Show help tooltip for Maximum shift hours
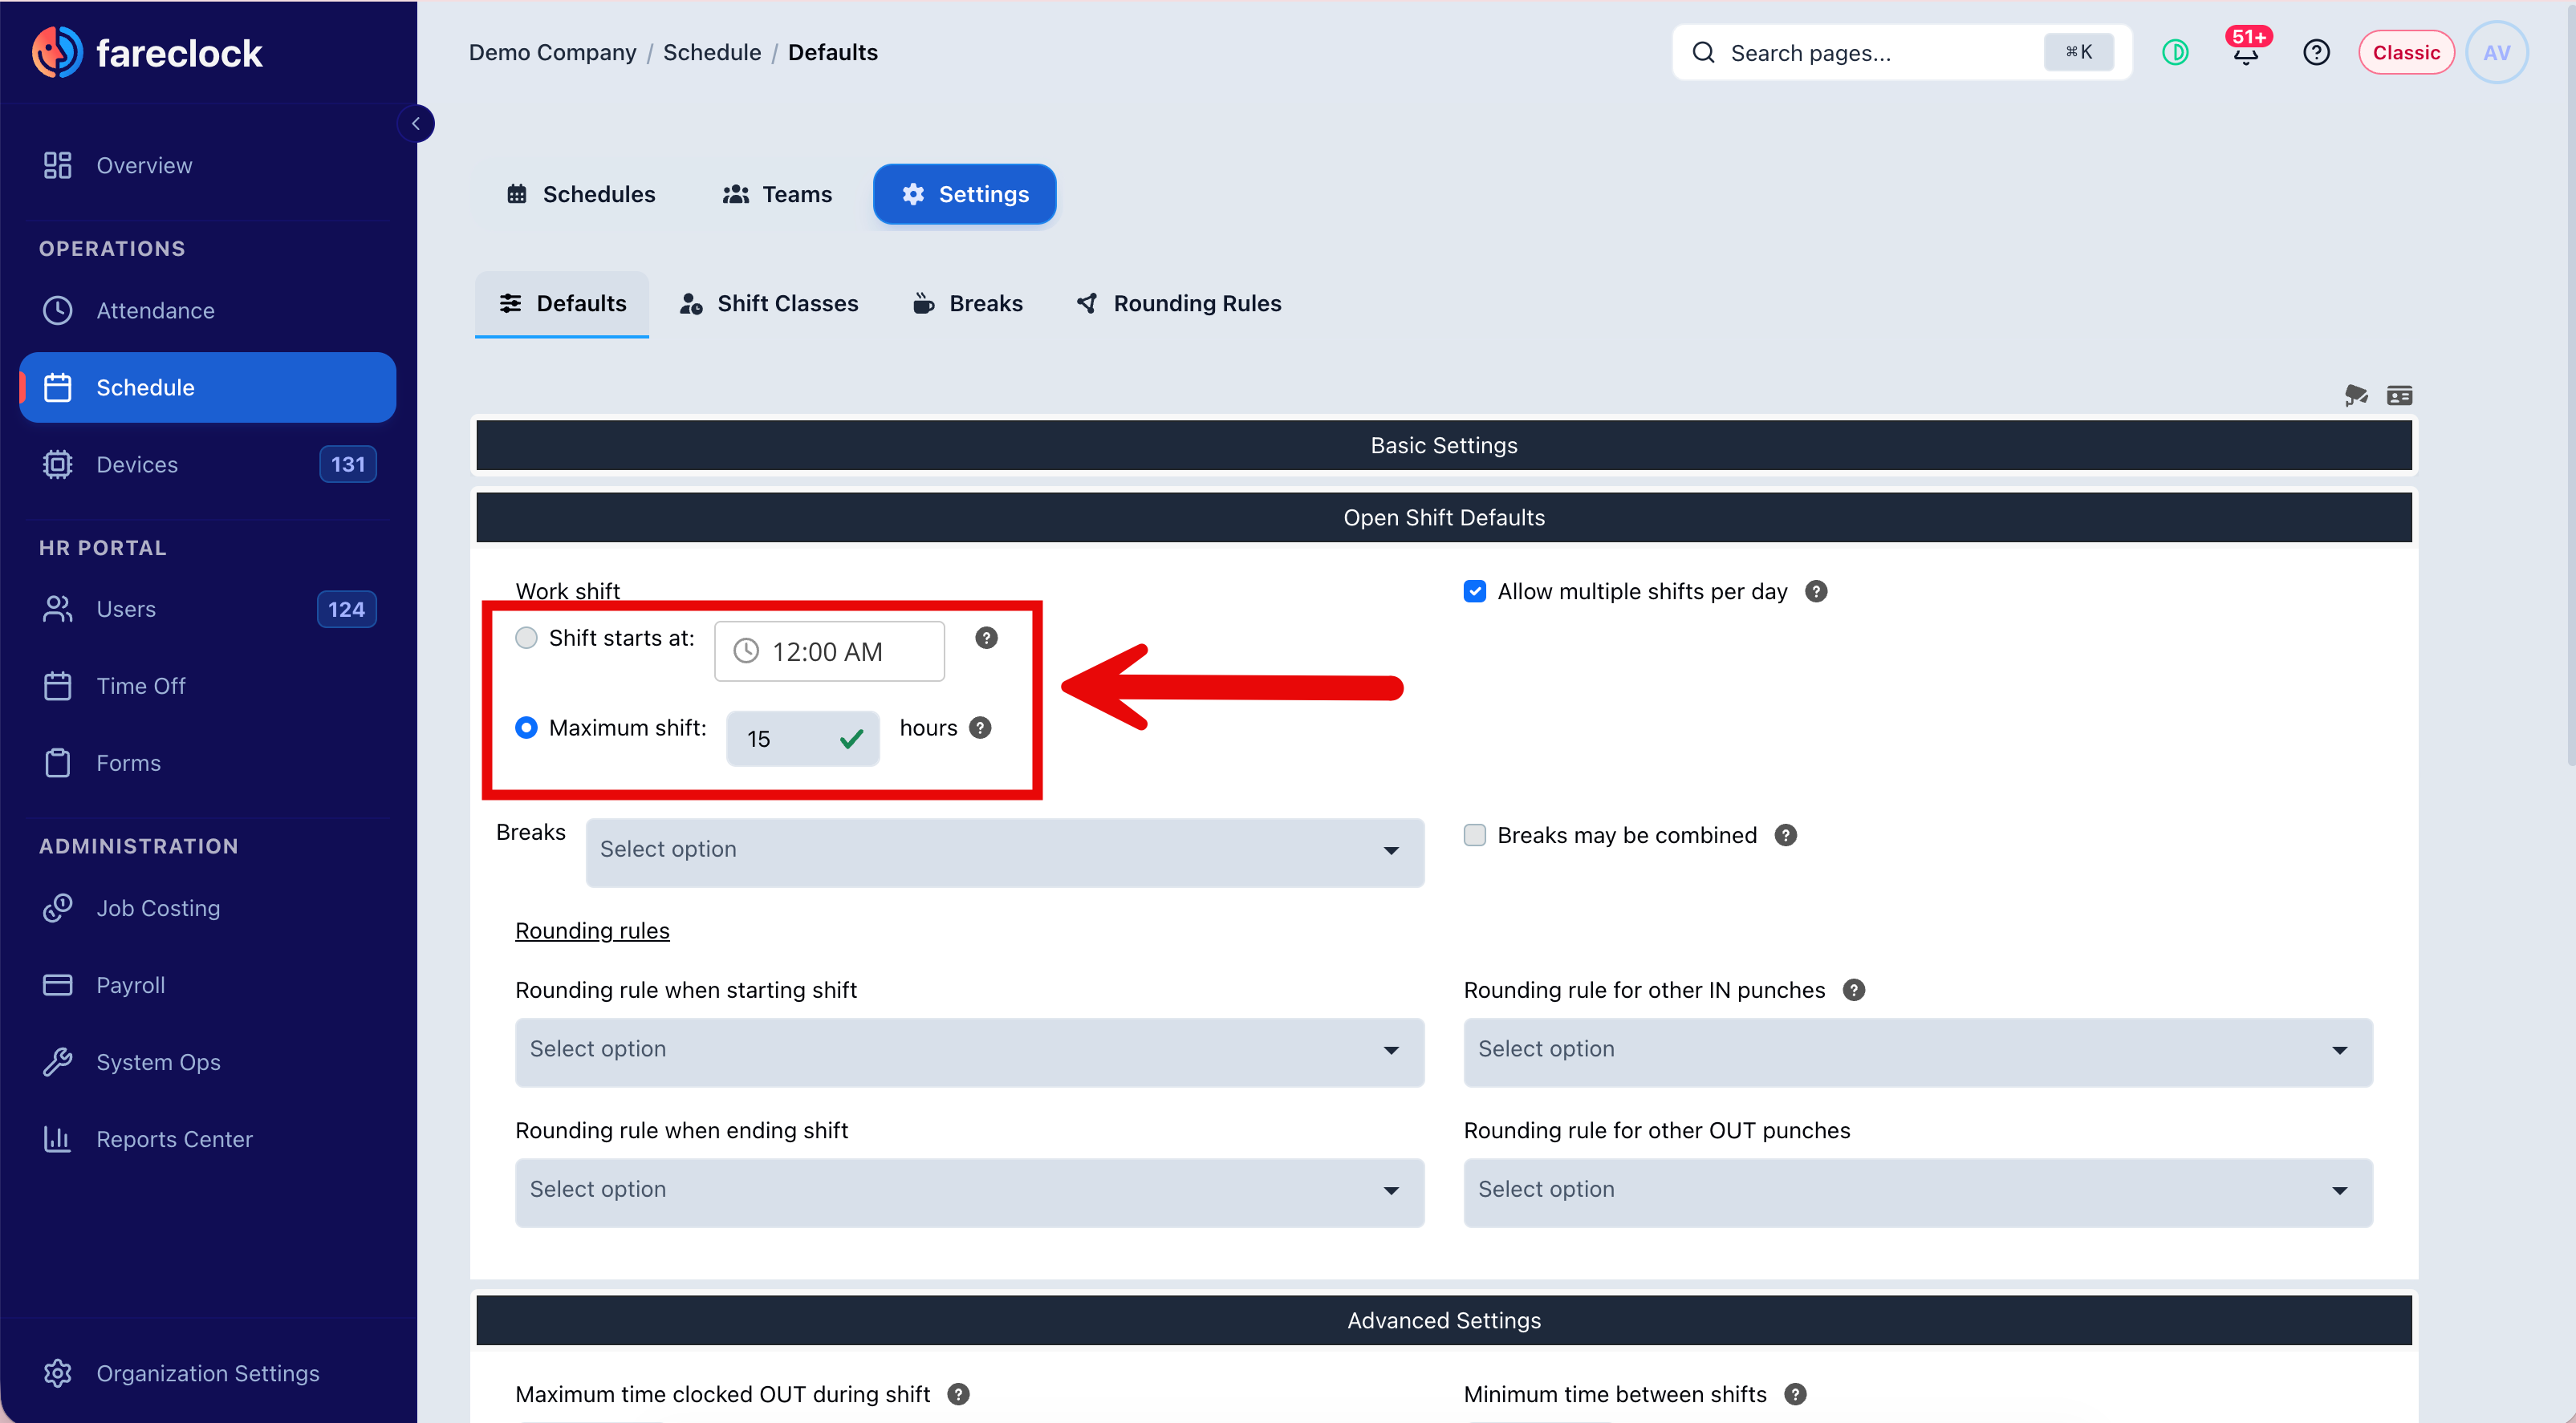Viewport: 2576px width, 1423px height. tap(980, 728)
